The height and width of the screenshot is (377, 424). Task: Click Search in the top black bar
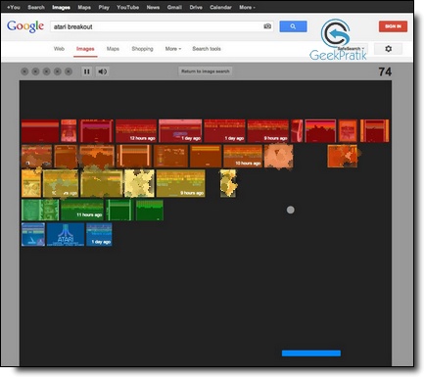click(36, 7)
